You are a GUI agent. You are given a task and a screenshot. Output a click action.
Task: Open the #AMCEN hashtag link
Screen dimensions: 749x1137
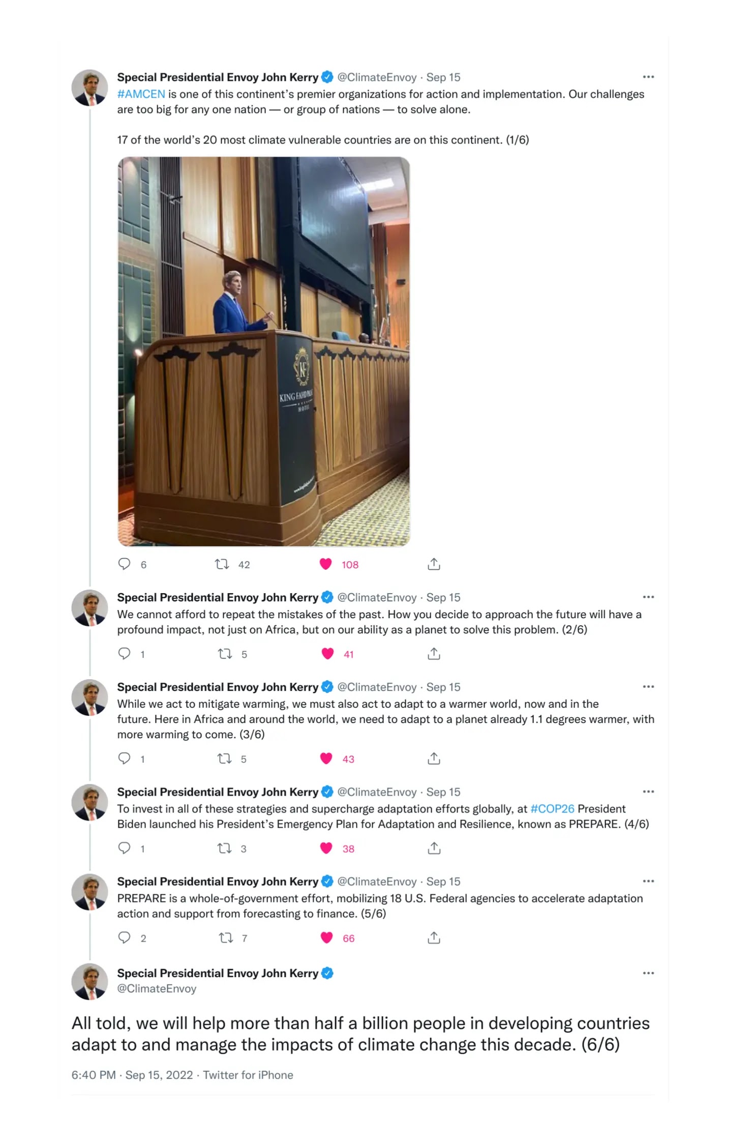coord(141,94)
